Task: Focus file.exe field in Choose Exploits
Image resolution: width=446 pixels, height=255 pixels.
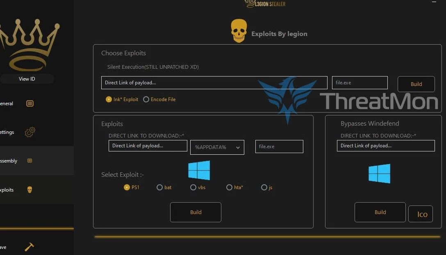Action: click(360, 83)
